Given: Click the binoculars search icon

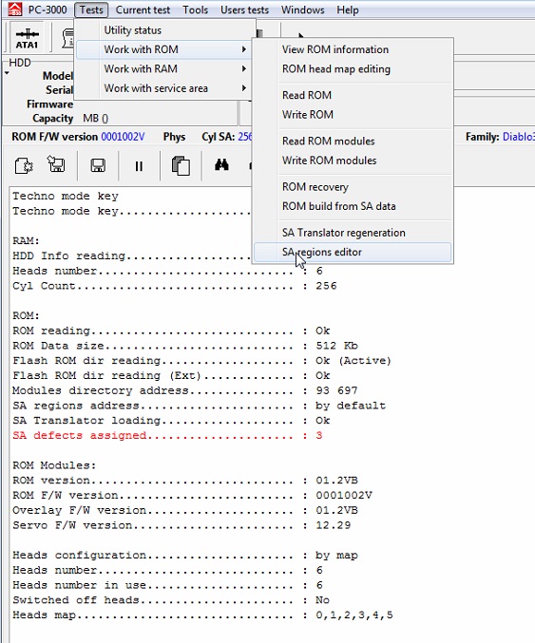Looking at the screenshot, I should [x=221, y=165].
